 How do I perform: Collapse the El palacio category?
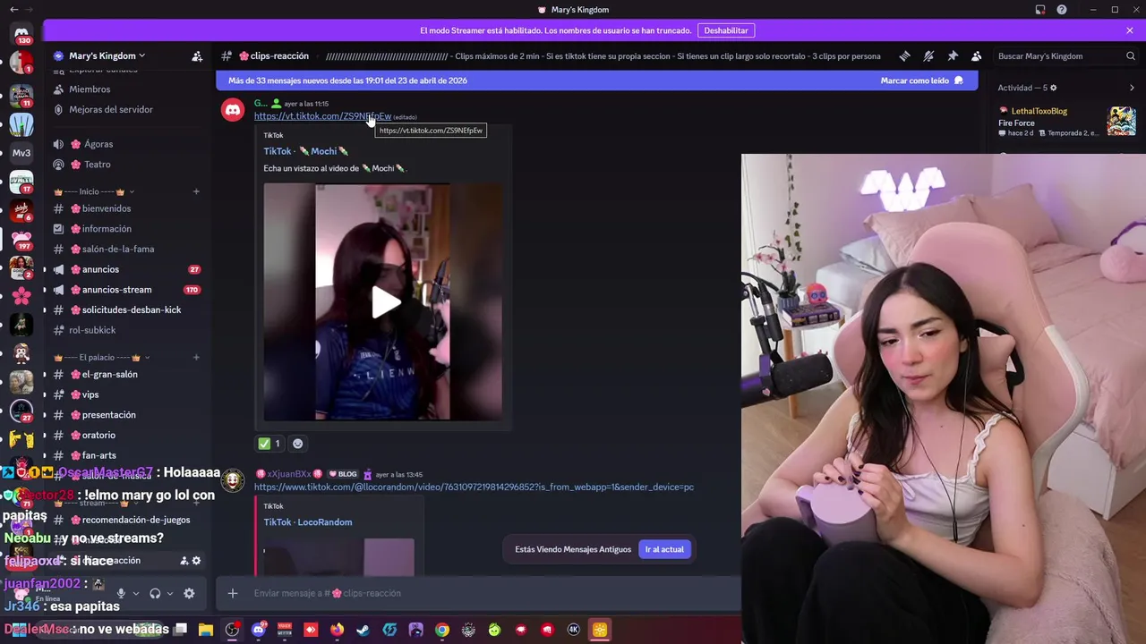(x=100, y=358)
